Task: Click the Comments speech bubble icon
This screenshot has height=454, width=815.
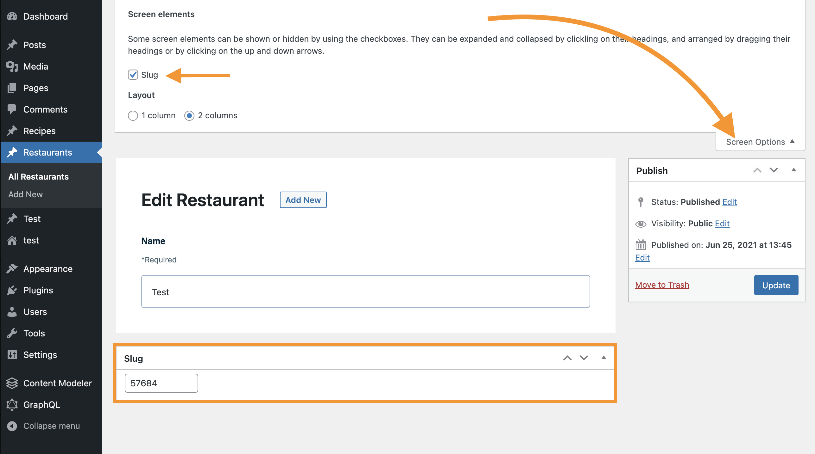Action: pos(12,109)
